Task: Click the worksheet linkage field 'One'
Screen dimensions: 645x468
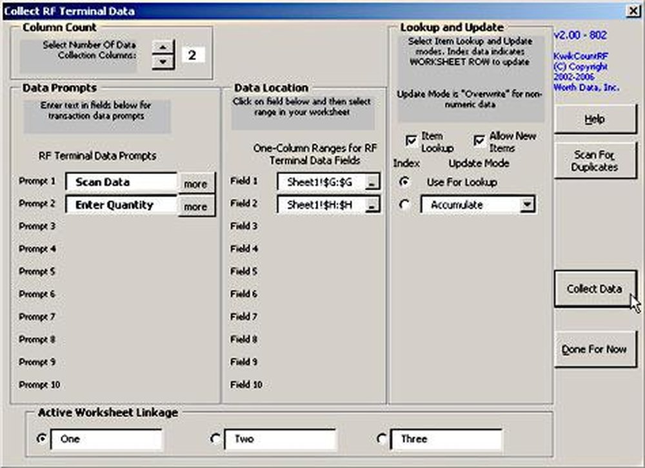Action: pyautogui.click(x=106, y=439)
